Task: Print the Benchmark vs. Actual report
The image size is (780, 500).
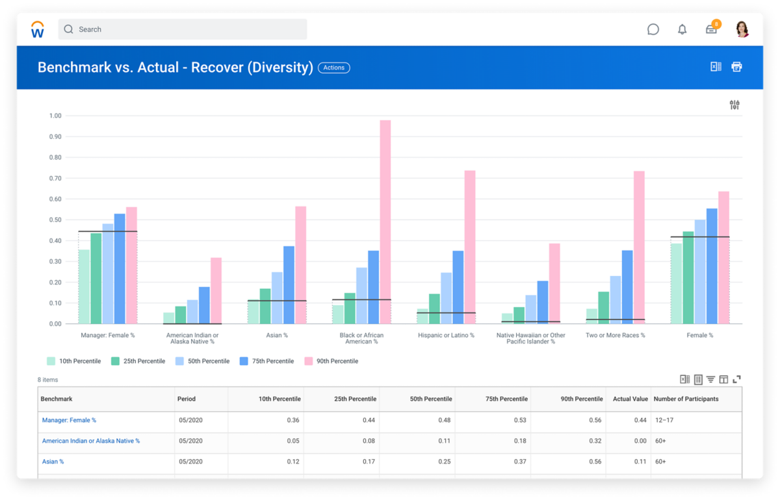Action: 736,66
